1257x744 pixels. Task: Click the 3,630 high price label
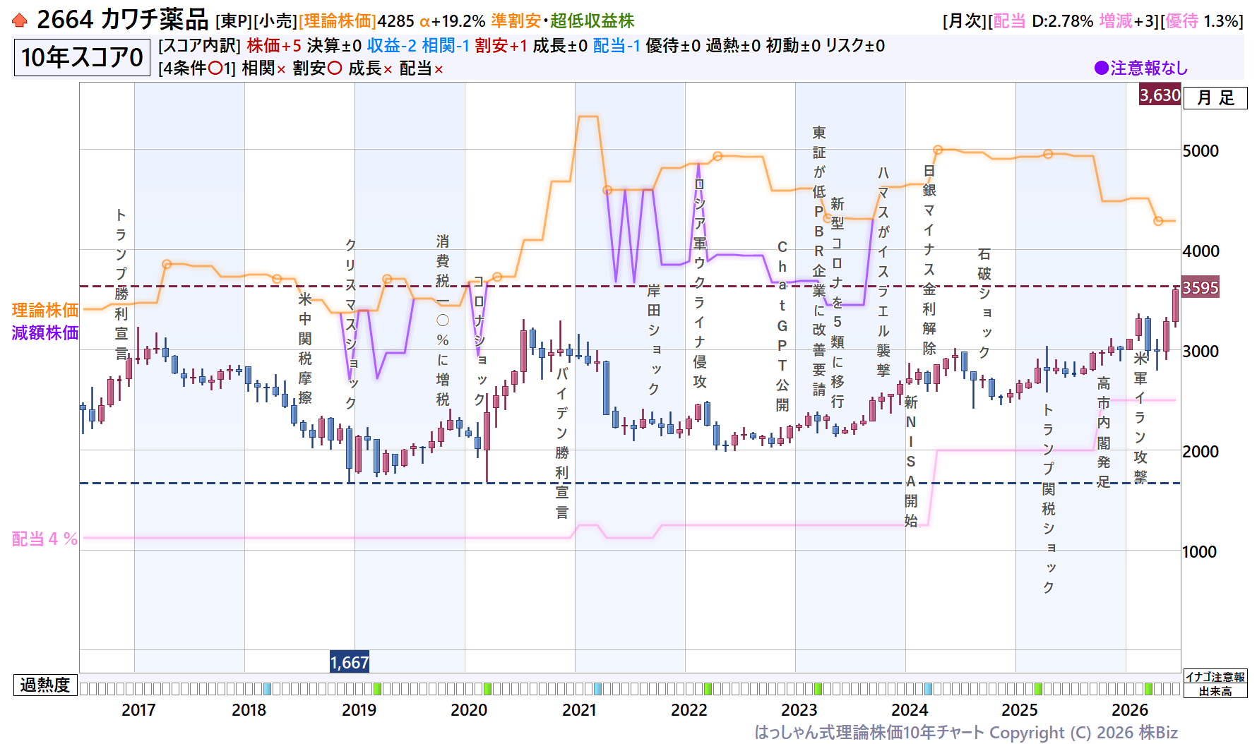tap(1160, 95)
